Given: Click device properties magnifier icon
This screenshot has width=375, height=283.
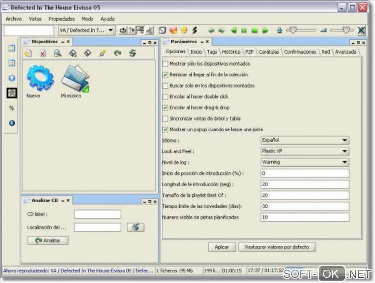Looking at the screenshot, I should pos(58,53).
